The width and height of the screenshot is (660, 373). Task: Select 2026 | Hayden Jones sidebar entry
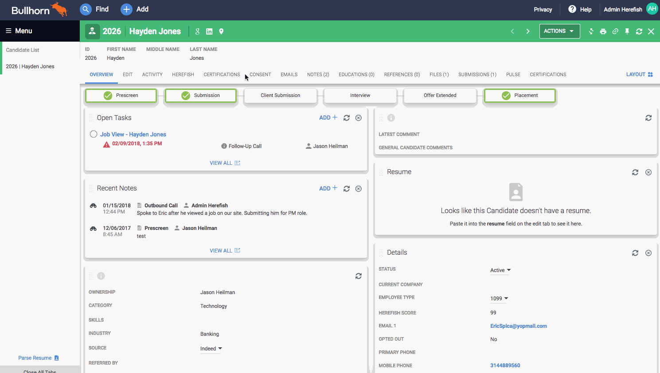(30, 66)
